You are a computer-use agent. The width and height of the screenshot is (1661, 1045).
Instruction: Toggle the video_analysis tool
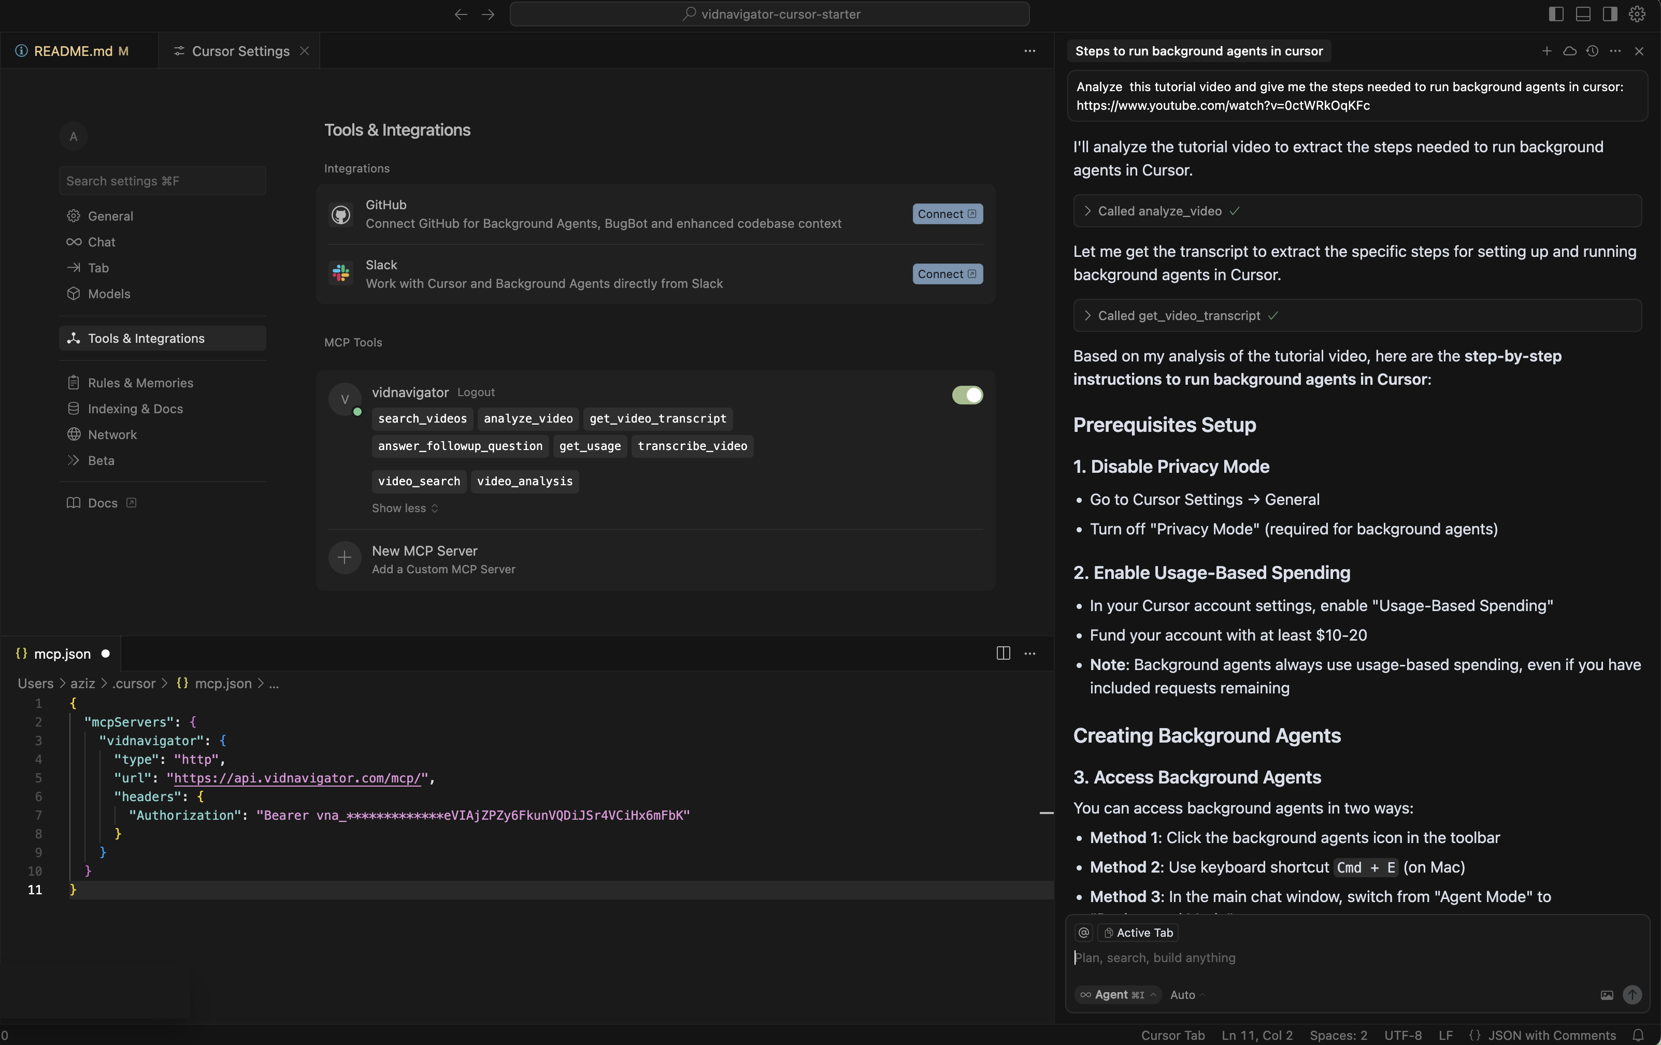(x=524, y=481)
